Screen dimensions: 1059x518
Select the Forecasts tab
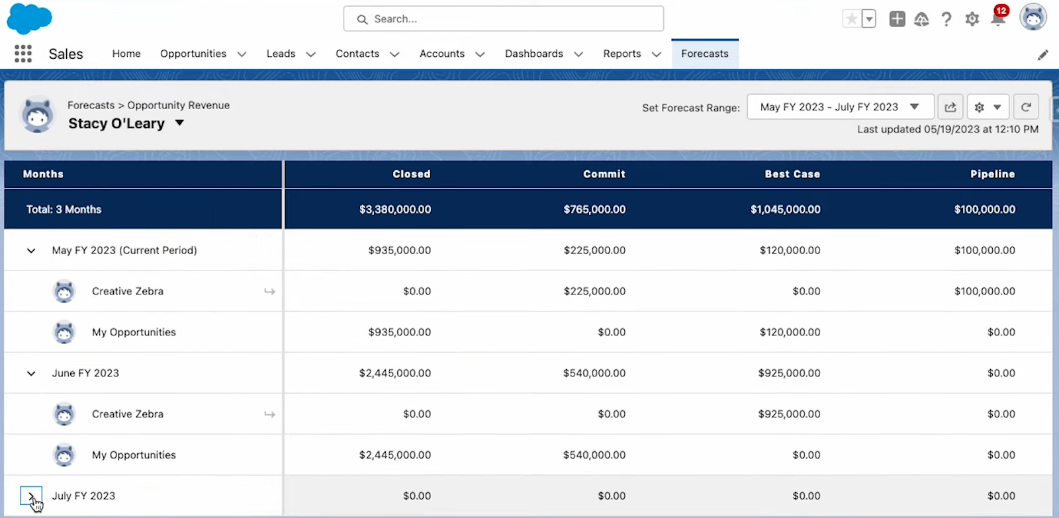[x=705, y=54]
